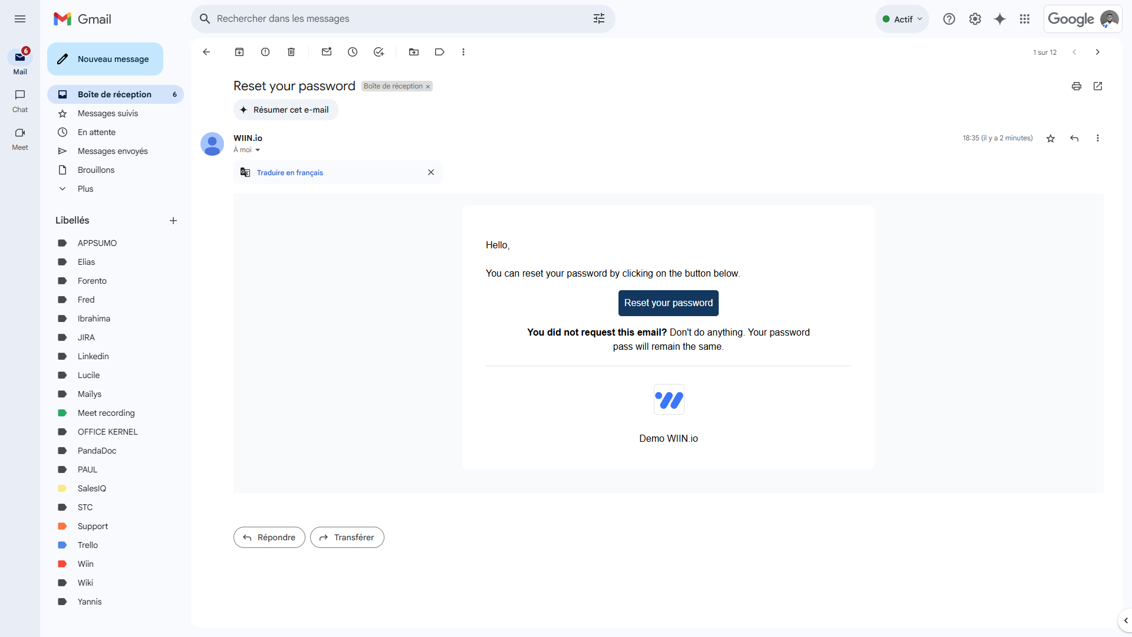Mark the message as unread

pyautogui.click(x=327, y=52)
